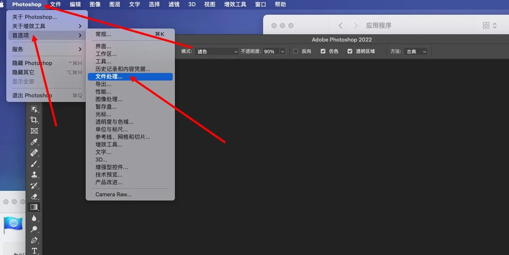Image resolution: width=509 pixels, height=255 pixels.
Task: Expand the 不透明度 opacity dropdown arrow
Action: [282, 51]
